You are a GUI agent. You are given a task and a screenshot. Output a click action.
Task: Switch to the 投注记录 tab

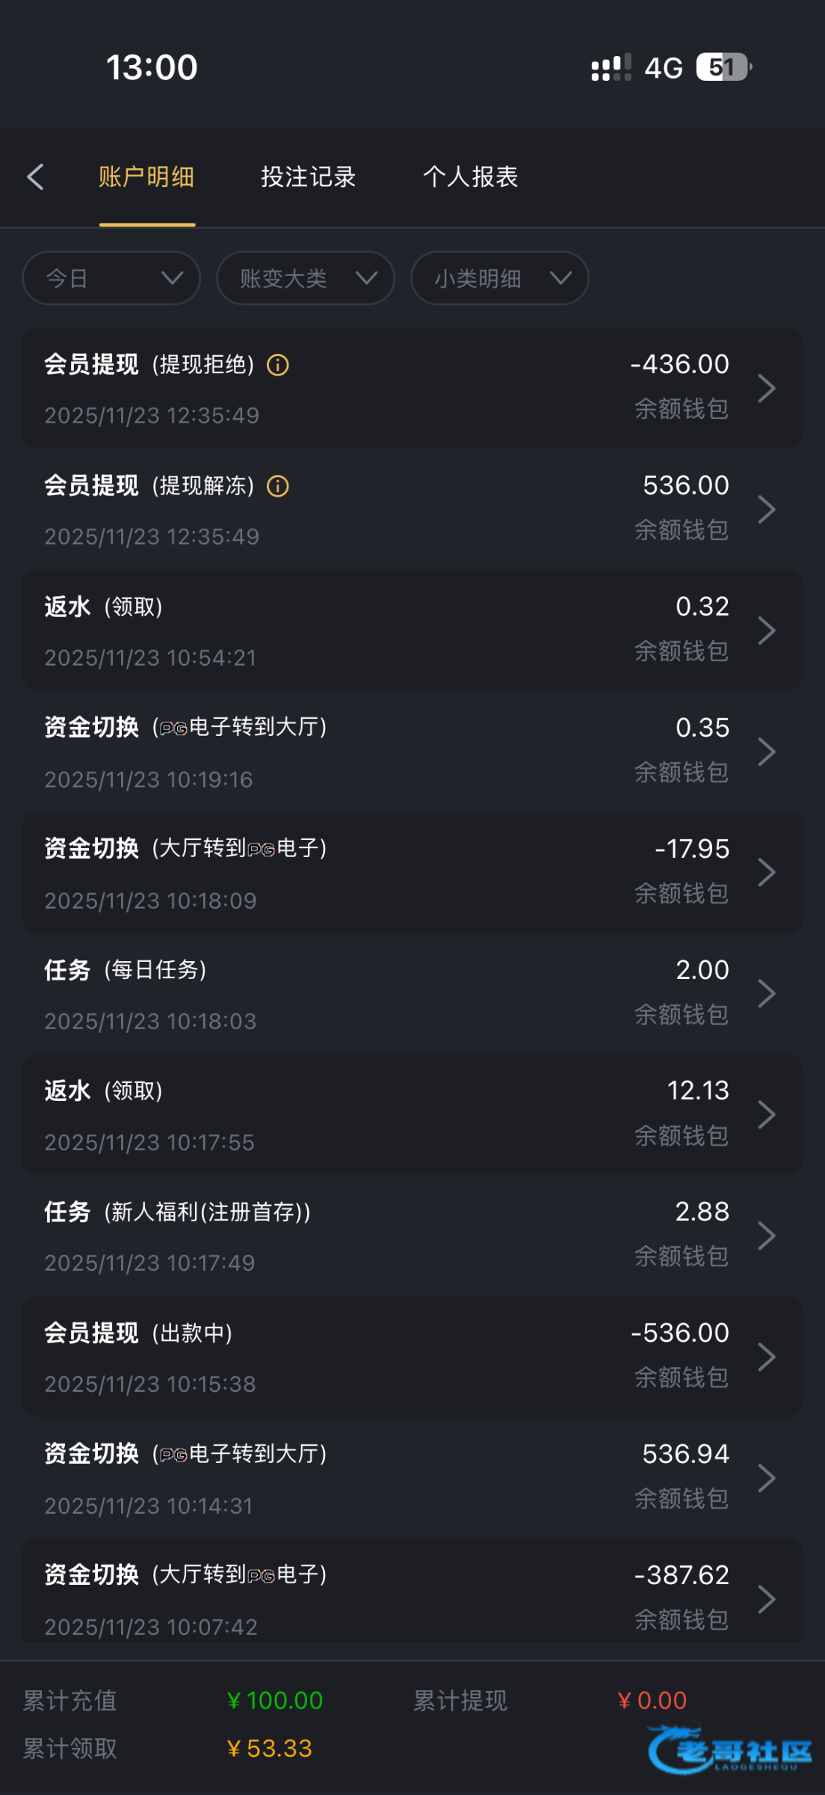click(x=308, y=177)
